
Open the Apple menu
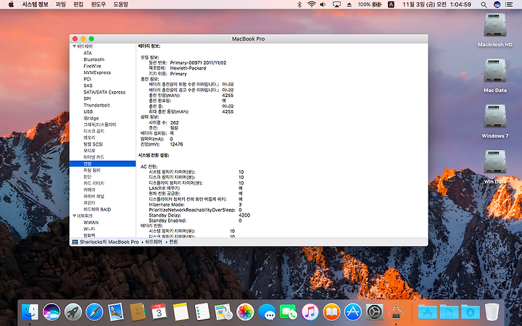click(x=11, y=4)
